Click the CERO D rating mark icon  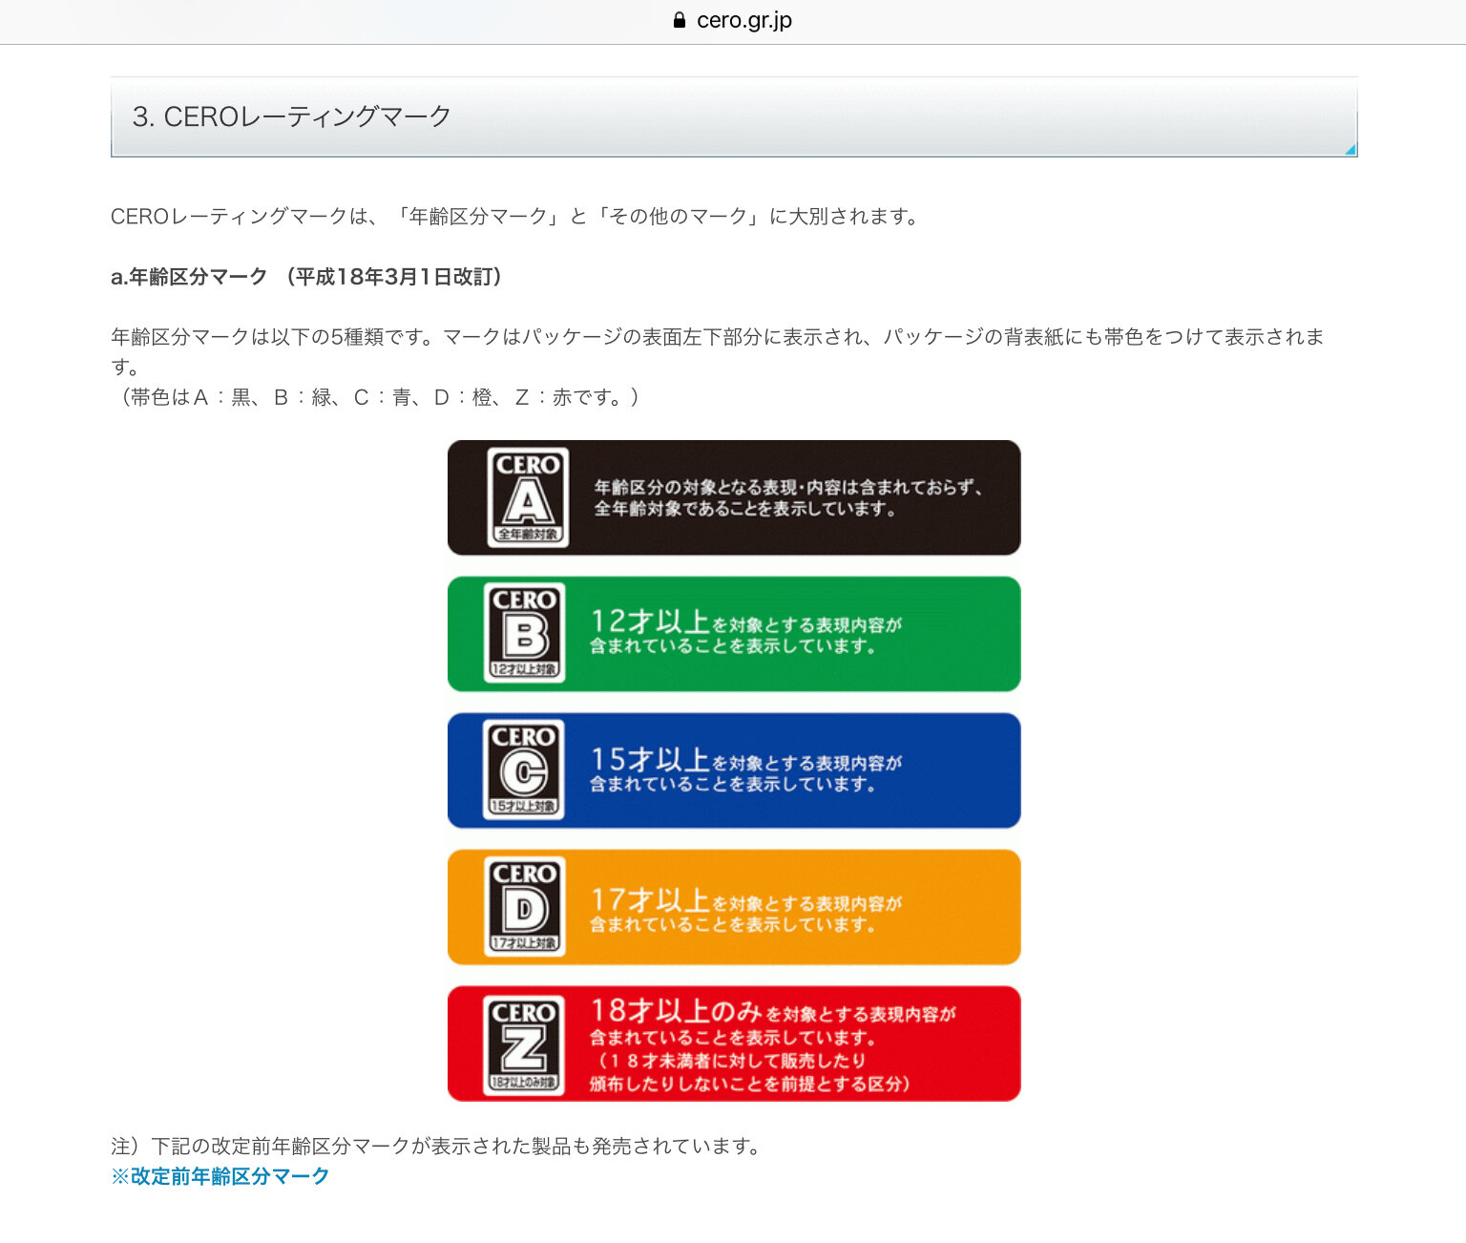[x=524, y=907]
